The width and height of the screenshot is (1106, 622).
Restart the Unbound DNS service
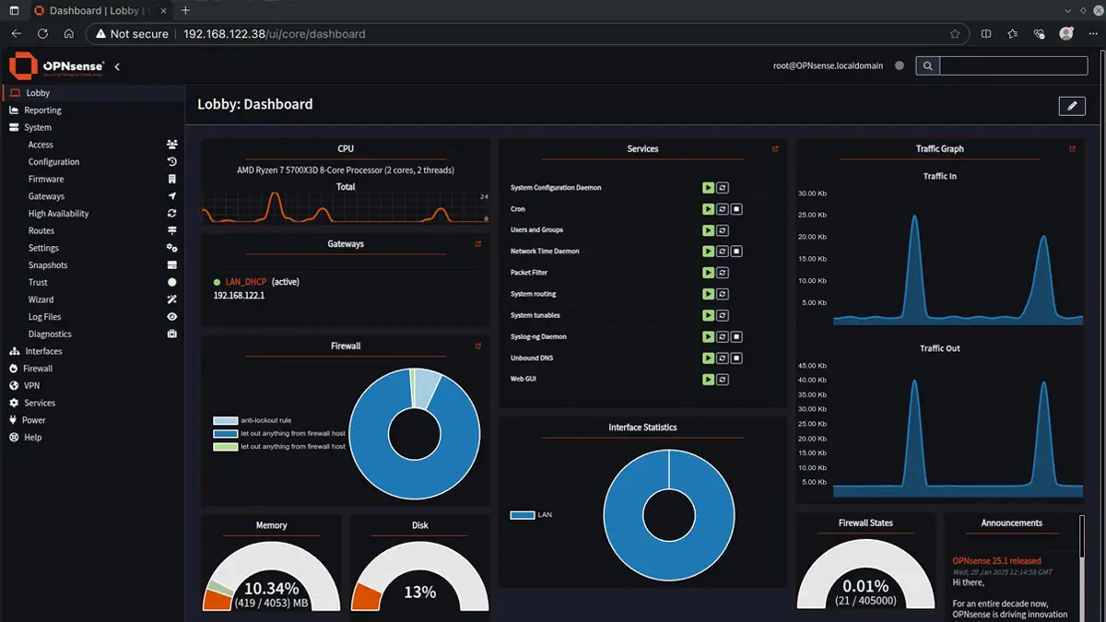[x=723, y=358]
